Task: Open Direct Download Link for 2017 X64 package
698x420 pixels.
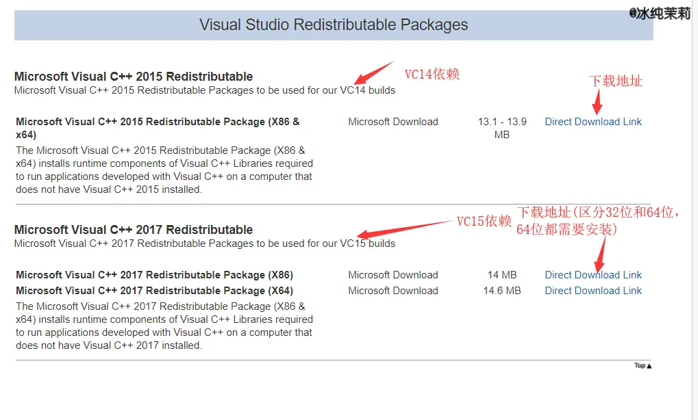Action: (x=593, y=291)
